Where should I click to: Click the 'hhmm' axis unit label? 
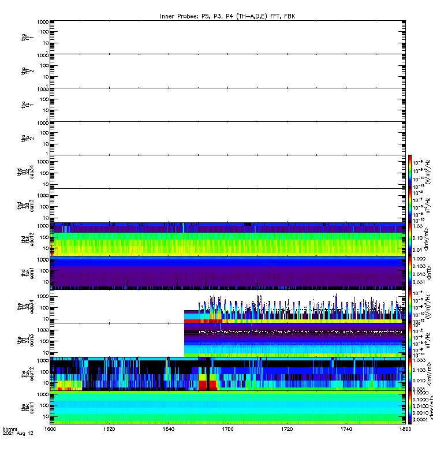coord(10,429)
